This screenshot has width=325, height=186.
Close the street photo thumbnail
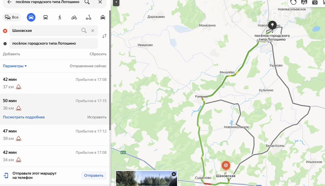pyautogui.click(x=174, y=174)
